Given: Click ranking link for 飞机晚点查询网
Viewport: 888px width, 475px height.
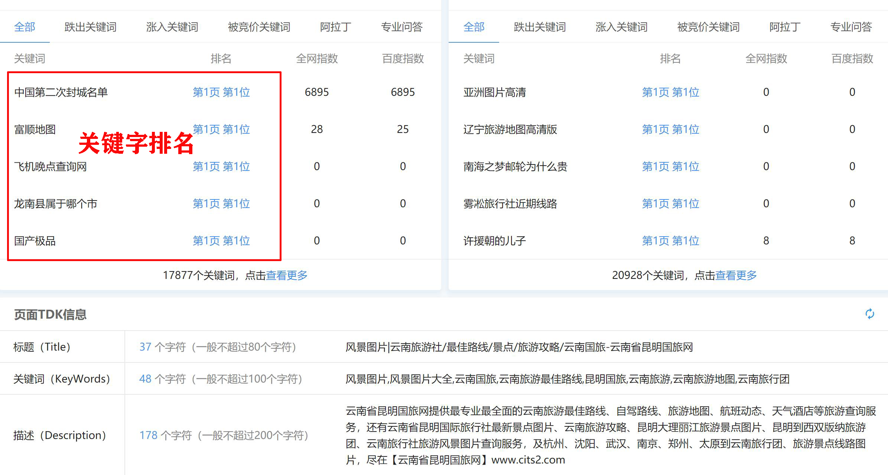Looking at the screenshot, I should click(x=221, y=166).
